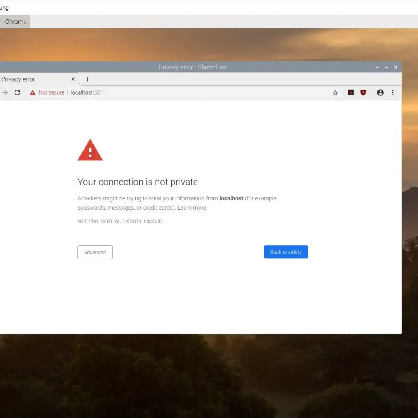Open the dark red extension icon
The height and width of the screenshot is (418, 418).
click(351, 92)
